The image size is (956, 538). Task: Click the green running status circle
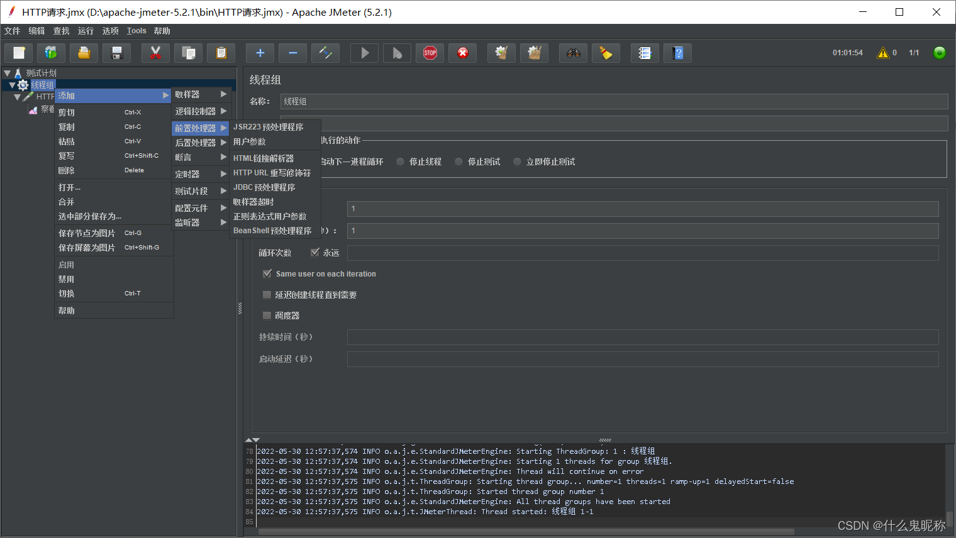940,53
